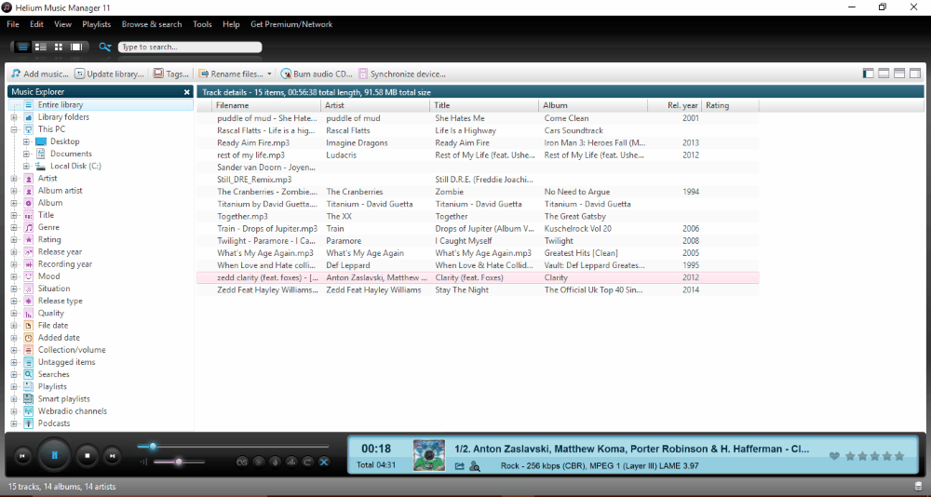This screenshot has height=497, width=931.
Task: Click the volume slider
Action: click(x=179, y=462)
